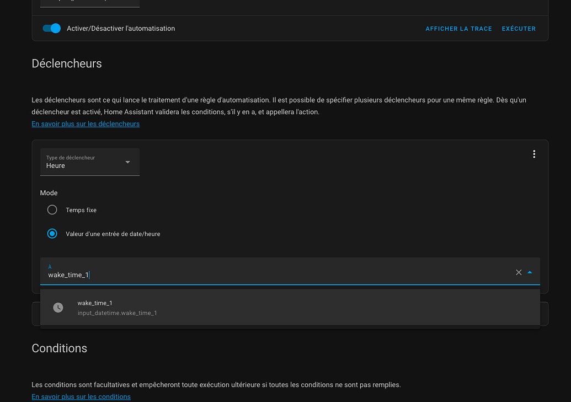The height and width of the screenshot is (402, 571).
Task: Follow En savoir plus sur les conditions link
Action: pyautogui.click(x=81, y=397)
